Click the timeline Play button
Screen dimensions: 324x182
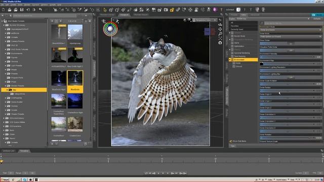tap(163, 173)
